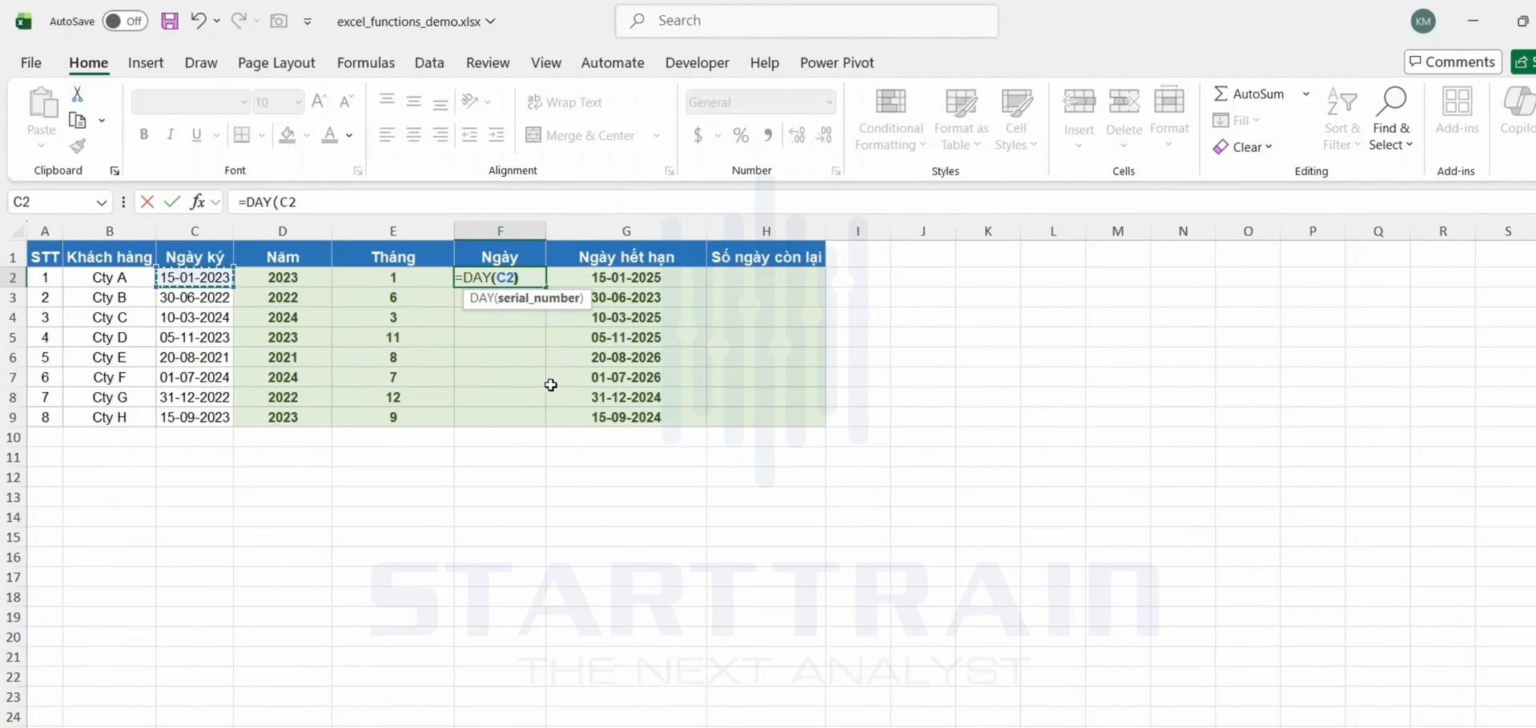Click Center horizontal alignment icon
This screenshot has width=1536, height=728.
pos(414,135)
